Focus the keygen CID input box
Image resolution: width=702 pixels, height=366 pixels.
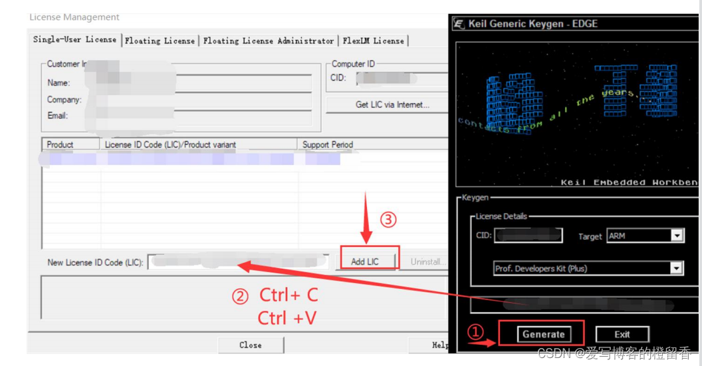tap(528, 236)
